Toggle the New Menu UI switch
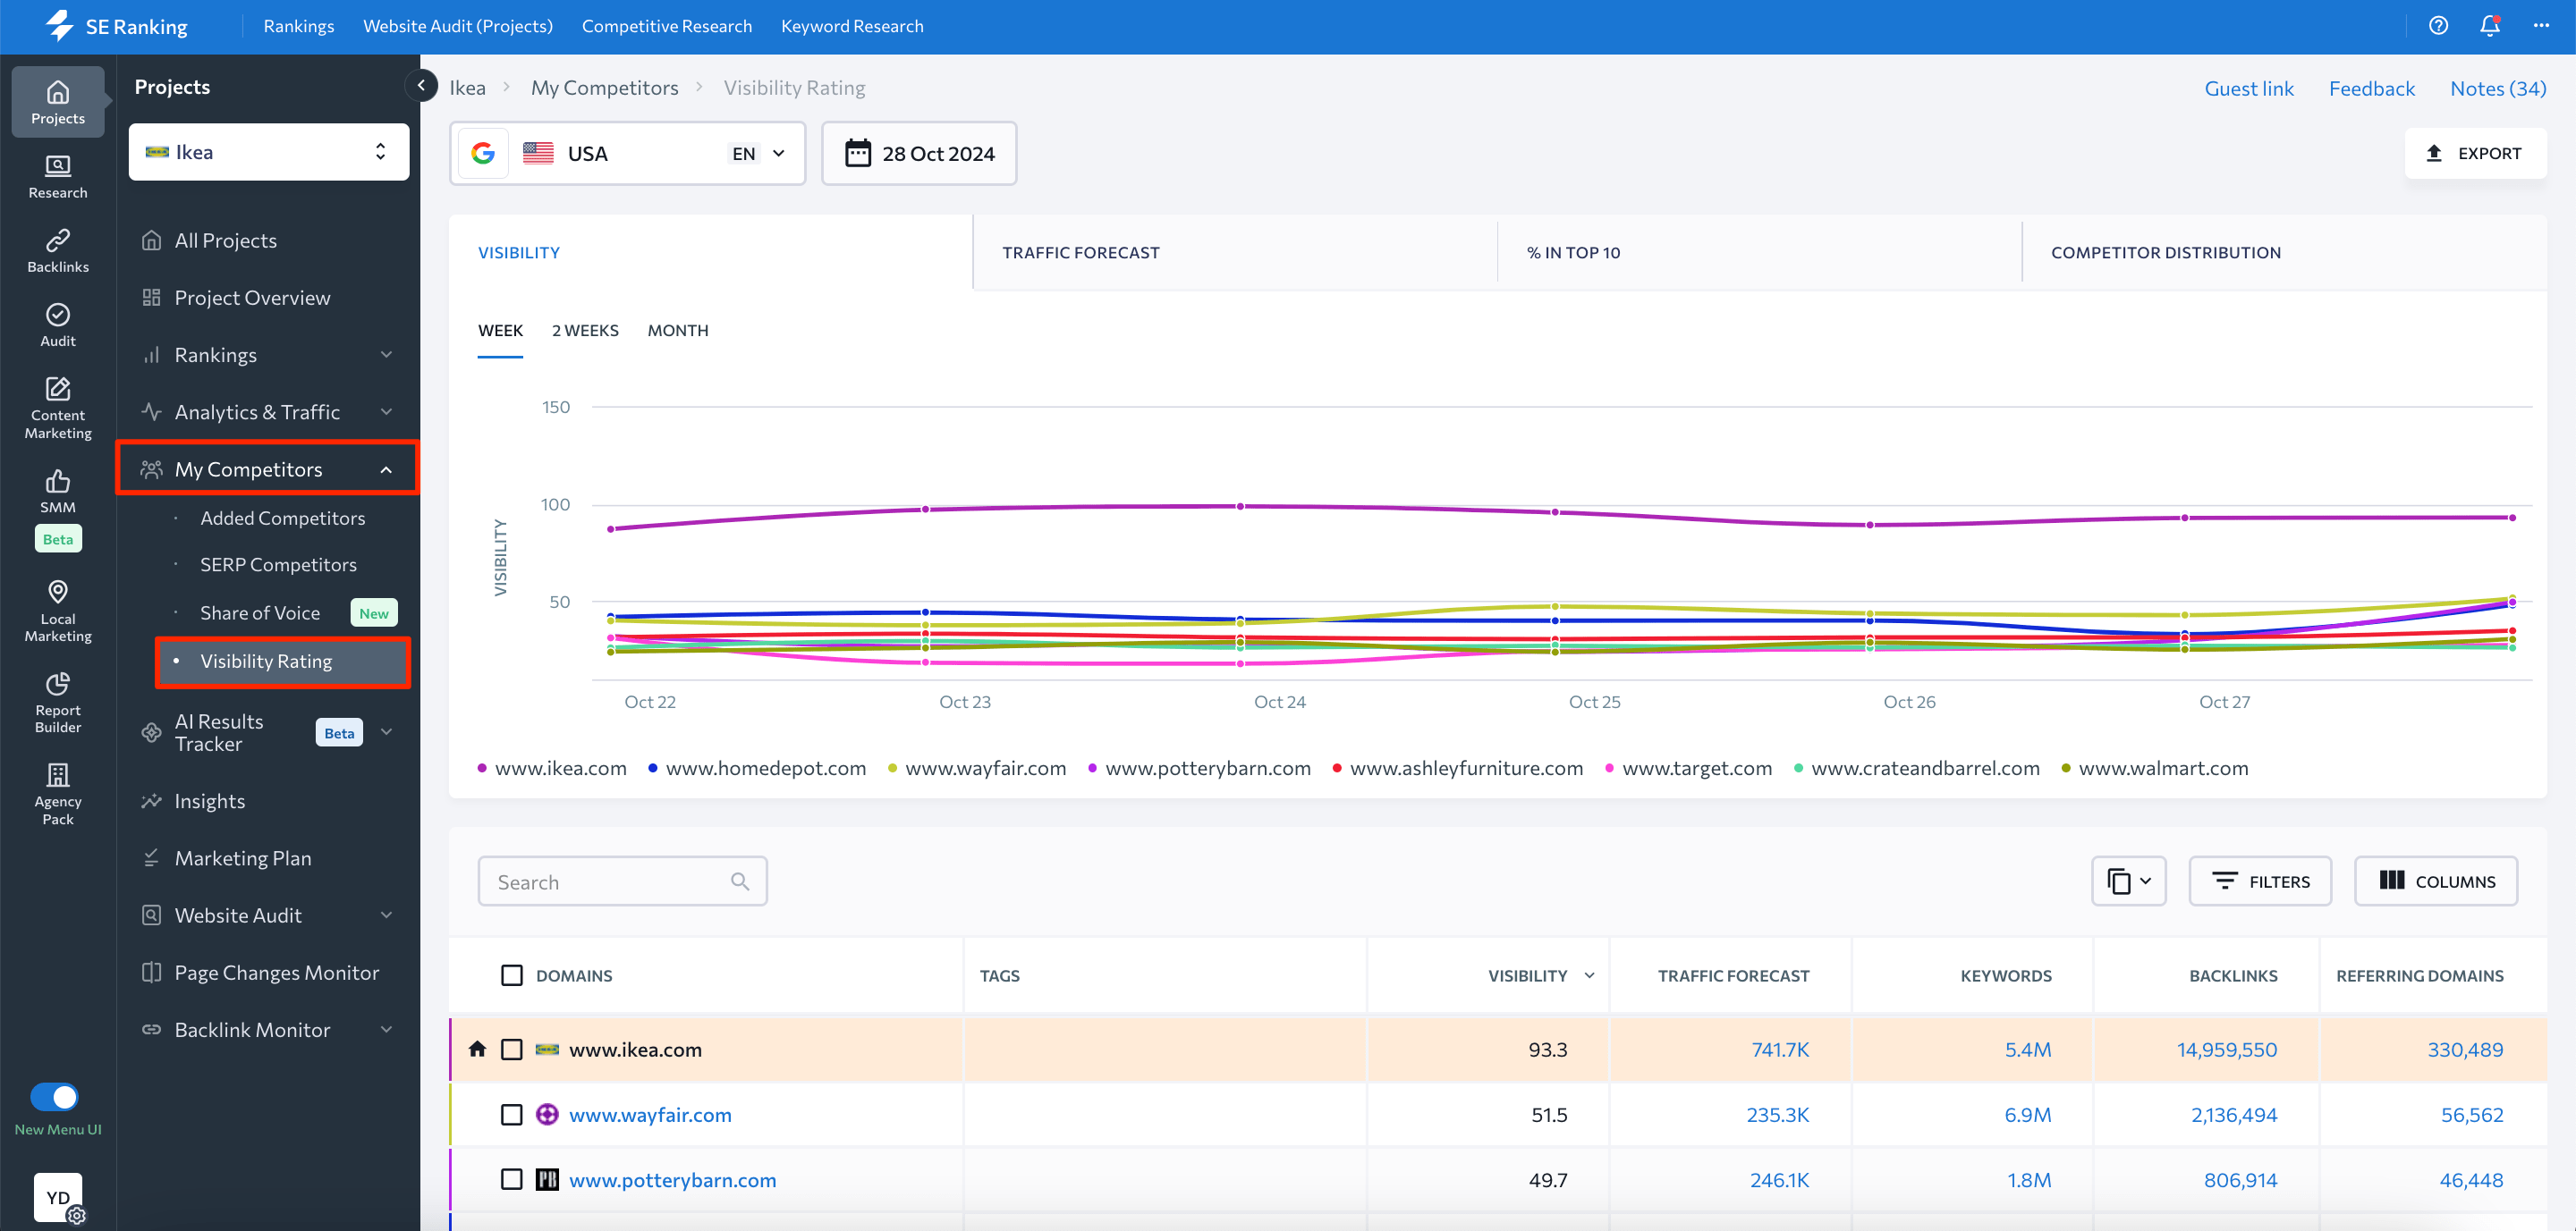The width and height of the screenshot is (2576, 1231). click(x=55, y=1096)
